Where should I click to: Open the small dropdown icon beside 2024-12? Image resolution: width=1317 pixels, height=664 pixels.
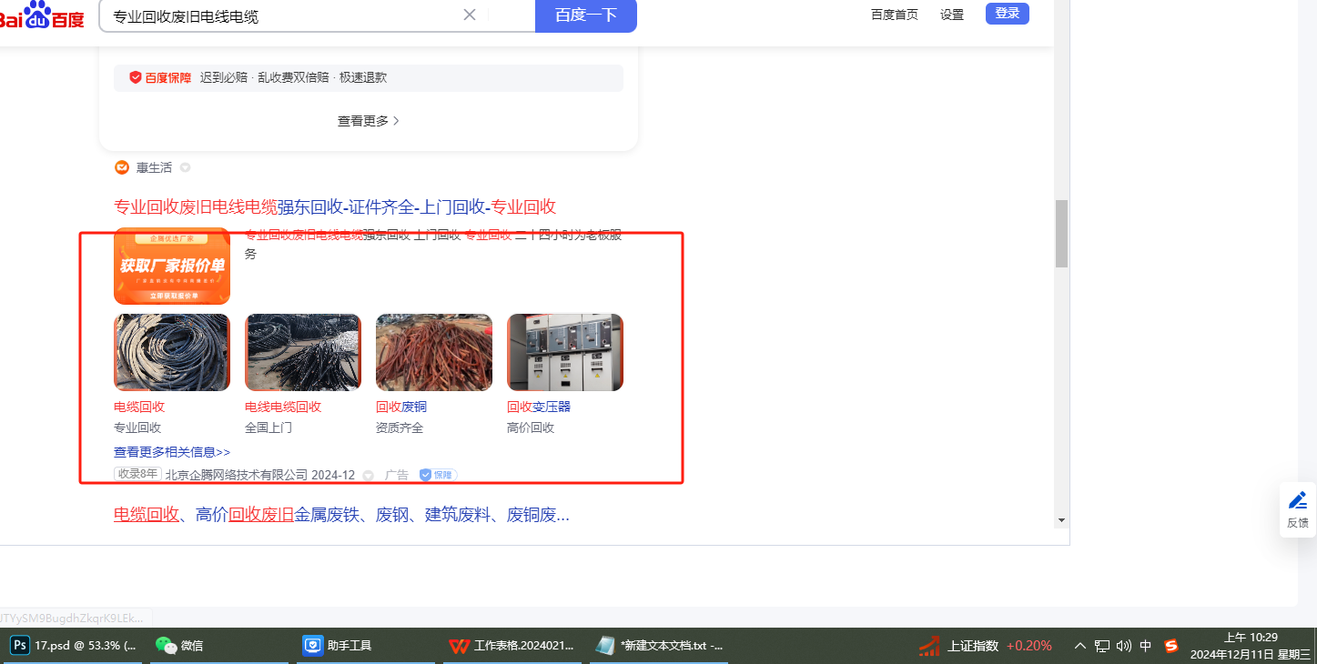click(x=368, y=475)
